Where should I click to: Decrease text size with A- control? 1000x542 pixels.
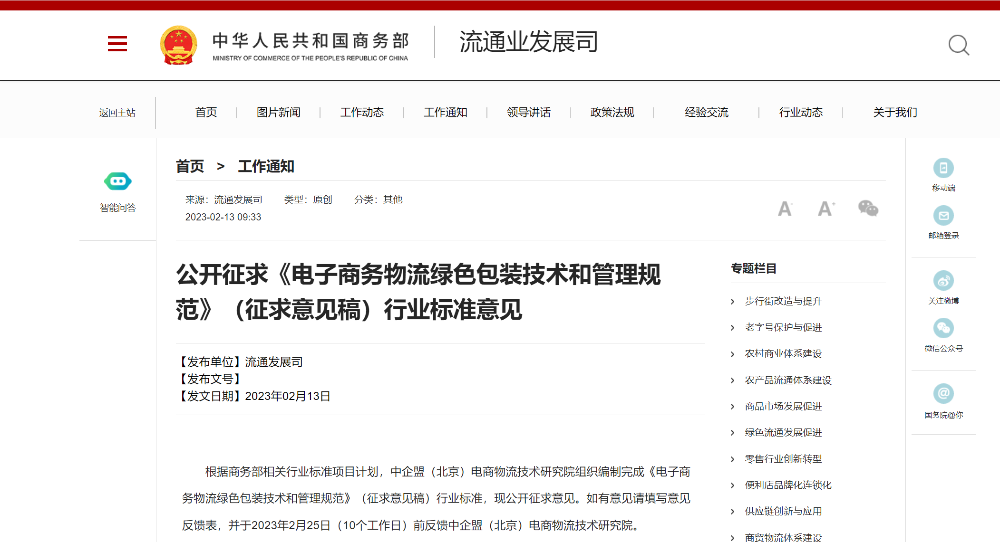785,209
